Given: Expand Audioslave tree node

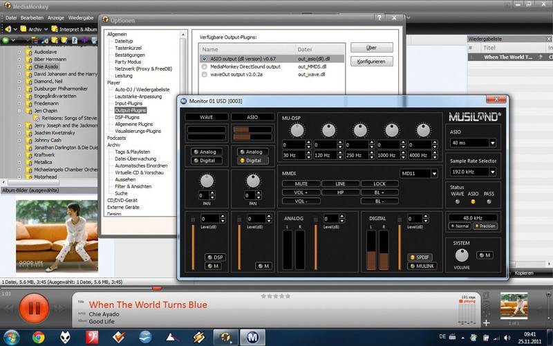Looking at the screenshot, I should pyautogui.click(x=19, y=52).
